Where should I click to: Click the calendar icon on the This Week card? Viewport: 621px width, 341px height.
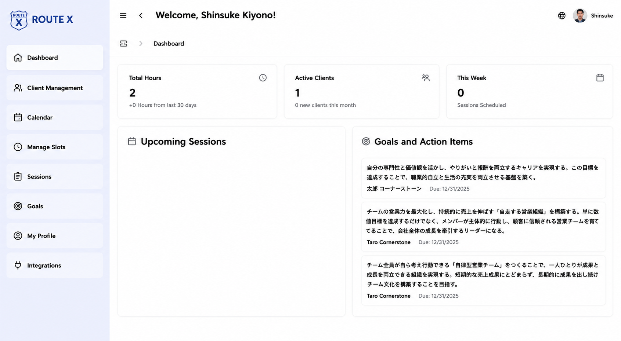point(600,78)
